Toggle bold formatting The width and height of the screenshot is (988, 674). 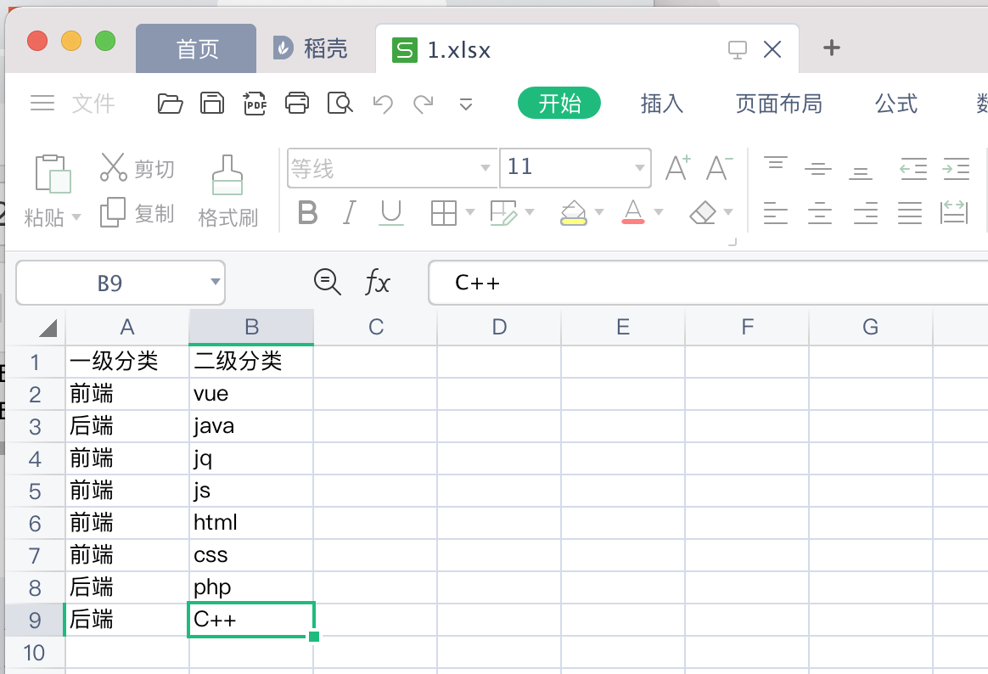coord(306,213)
